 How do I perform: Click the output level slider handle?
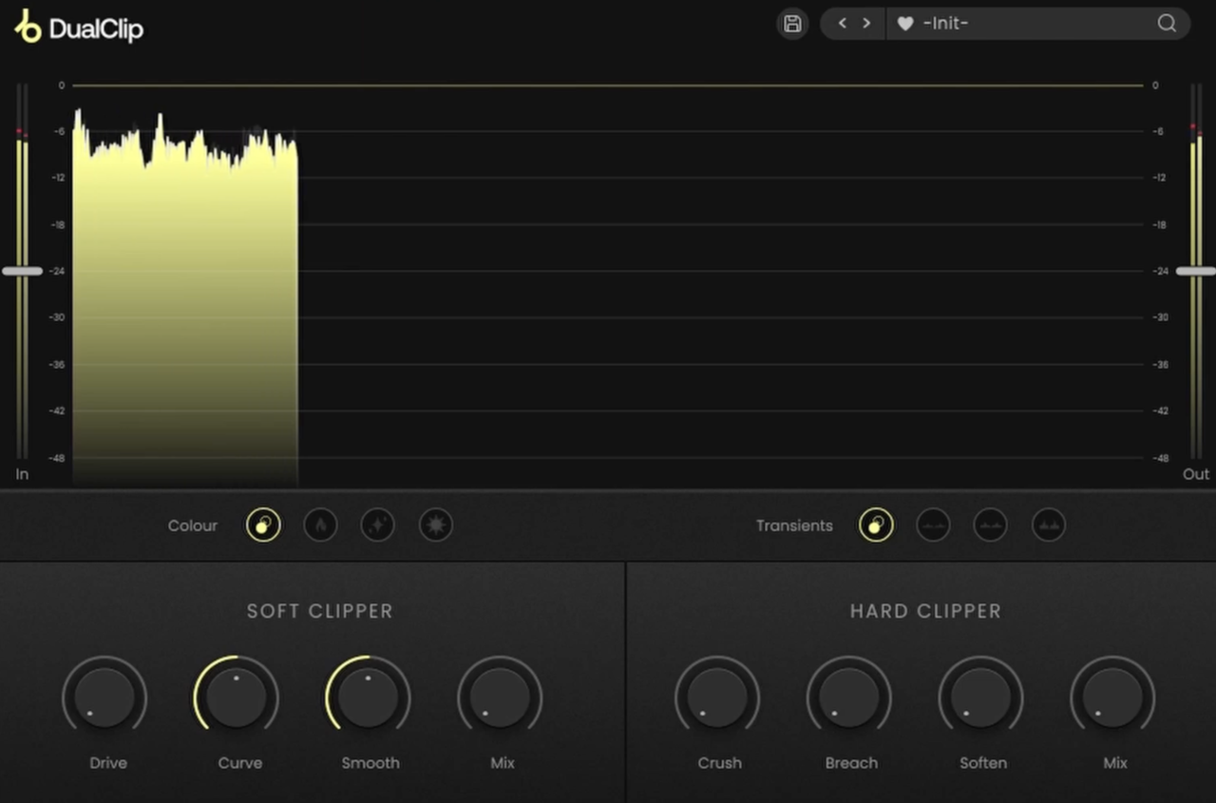[1195, 271]
